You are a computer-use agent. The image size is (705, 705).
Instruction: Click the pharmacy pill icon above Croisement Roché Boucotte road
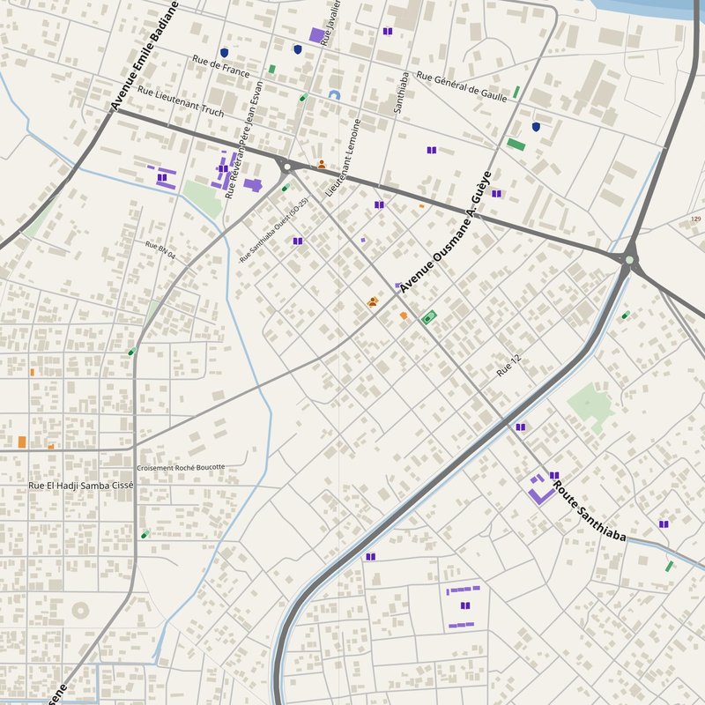(x=132, y=351)
